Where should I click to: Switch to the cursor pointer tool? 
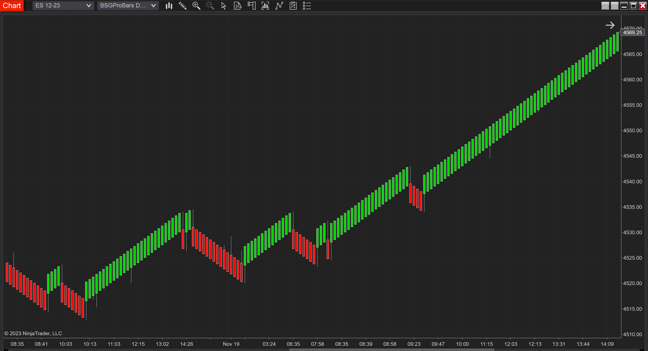click(223, 6)
